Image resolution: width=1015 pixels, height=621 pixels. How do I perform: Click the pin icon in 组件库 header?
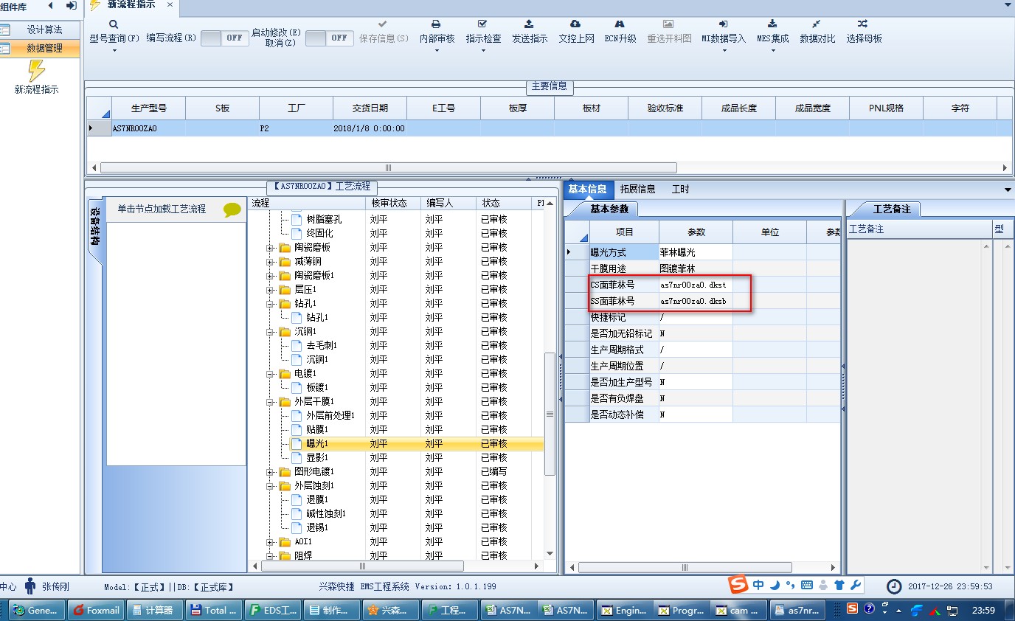point(71,6)
